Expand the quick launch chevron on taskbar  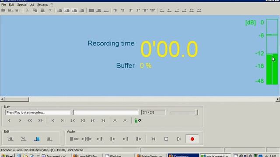(x=38, y=155)
